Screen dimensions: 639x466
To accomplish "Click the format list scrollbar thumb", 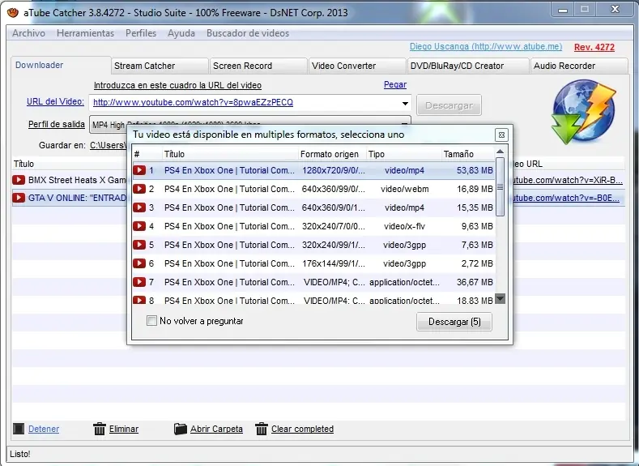I will coord(500,186).
